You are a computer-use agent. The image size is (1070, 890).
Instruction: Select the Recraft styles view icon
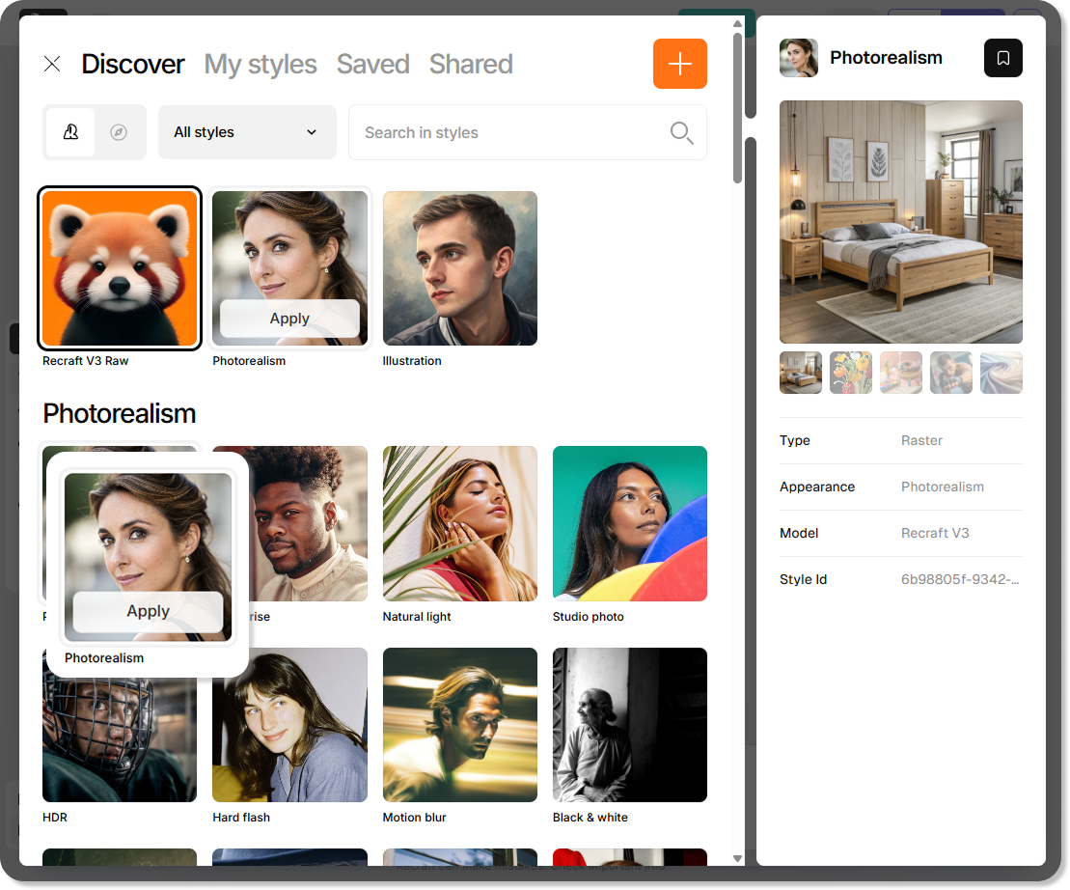70,132
